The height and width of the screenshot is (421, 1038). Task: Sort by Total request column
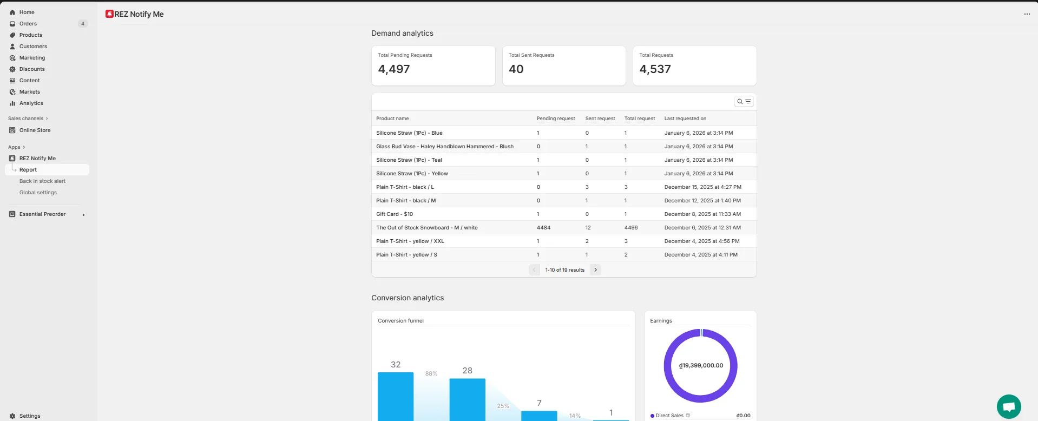pos(640,119)
